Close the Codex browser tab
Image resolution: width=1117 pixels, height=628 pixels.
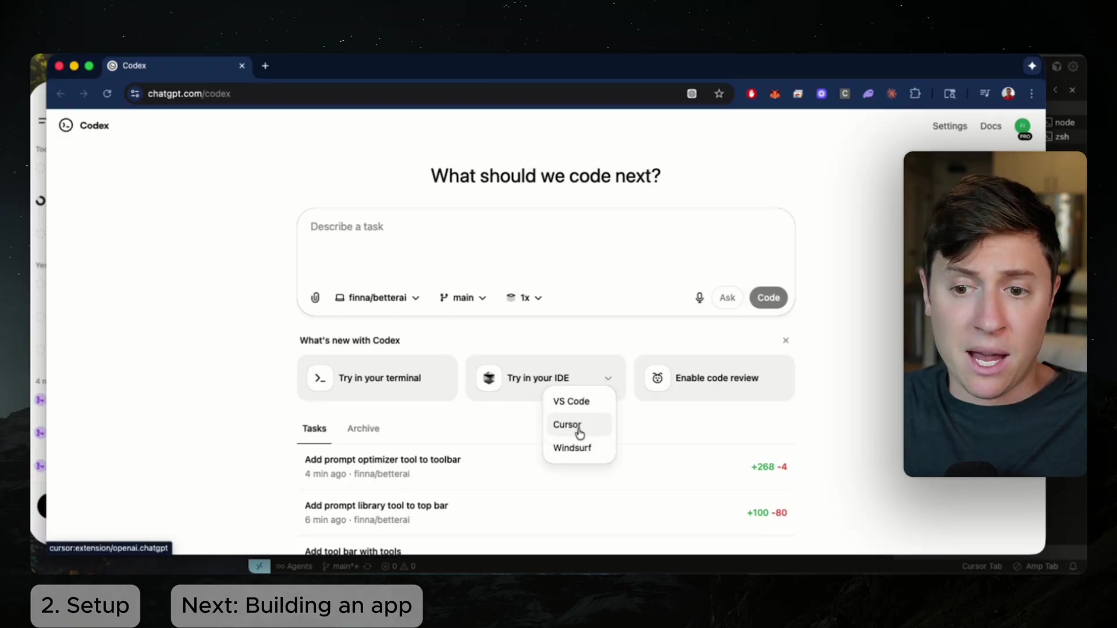pos(242,66)
